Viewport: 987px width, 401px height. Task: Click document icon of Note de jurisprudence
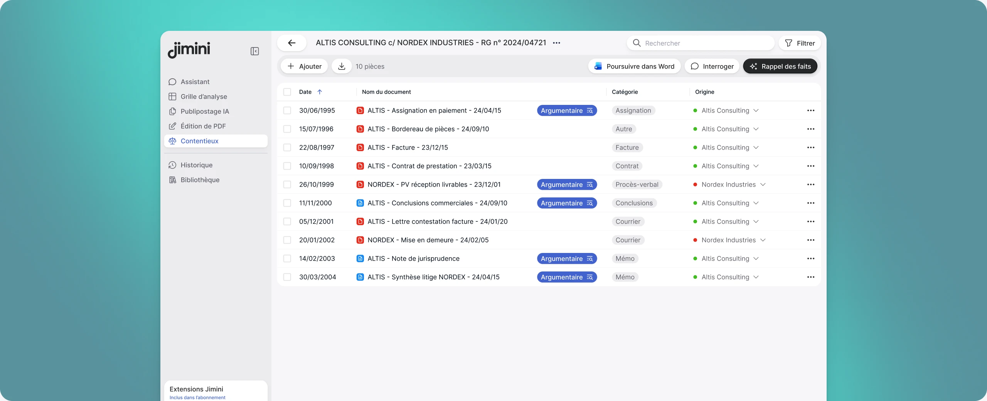[360, 259]
